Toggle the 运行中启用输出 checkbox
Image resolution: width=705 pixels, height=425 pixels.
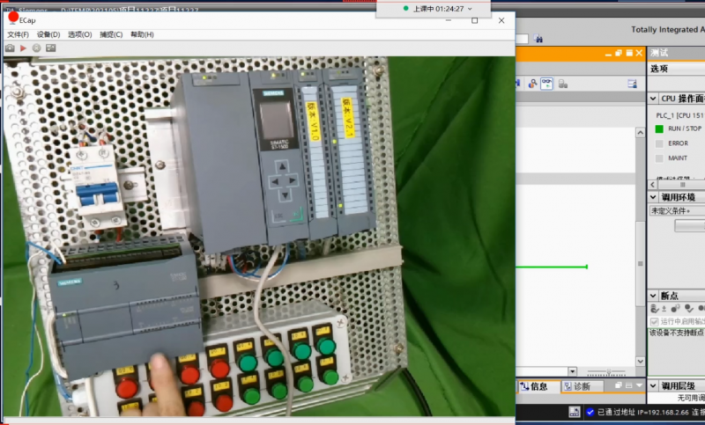tap(654, 321)
